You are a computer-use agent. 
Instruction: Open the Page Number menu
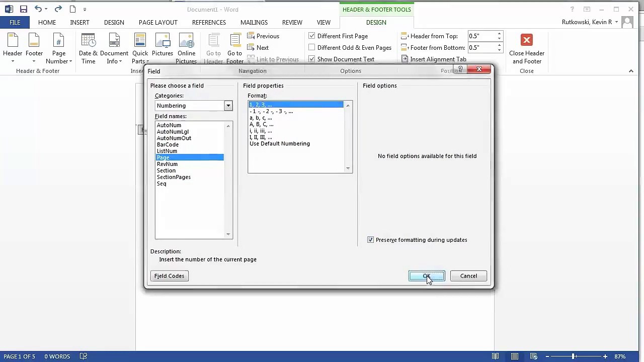[x=59, y=49]
